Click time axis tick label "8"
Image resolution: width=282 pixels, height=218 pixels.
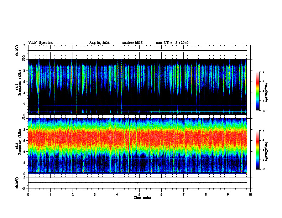tap(206, 194)
